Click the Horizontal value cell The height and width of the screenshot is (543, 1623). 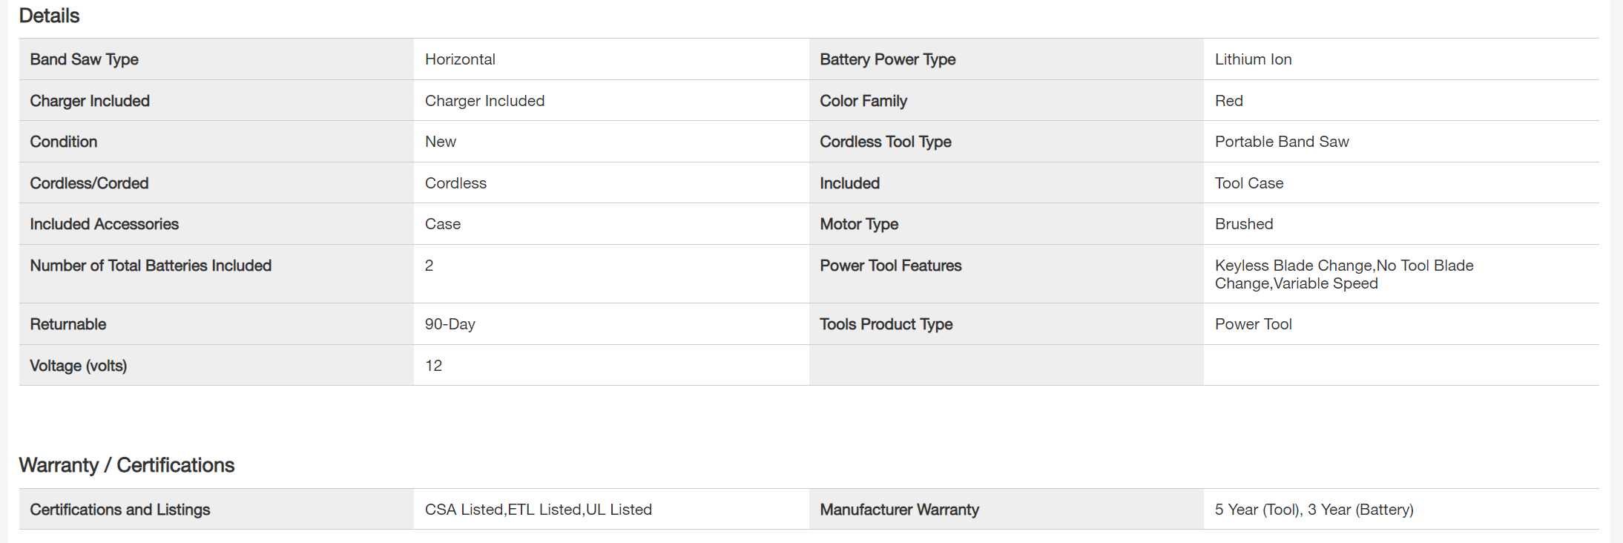[x=460, y=59]
